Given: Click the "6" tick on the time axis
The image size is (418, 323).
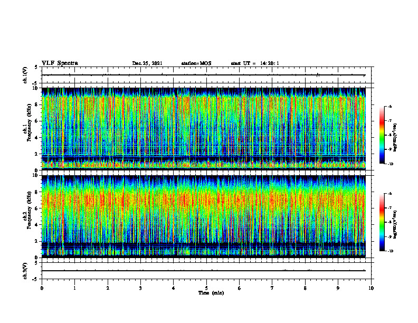Looking at the screenshot, I should point(240,288).
